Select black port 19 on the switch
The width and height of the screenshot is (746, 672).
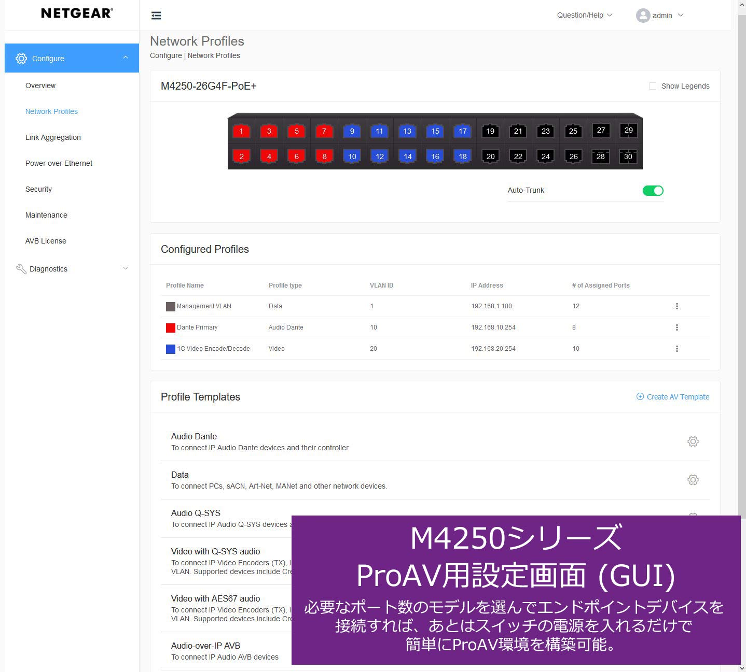tap(490, 131)
